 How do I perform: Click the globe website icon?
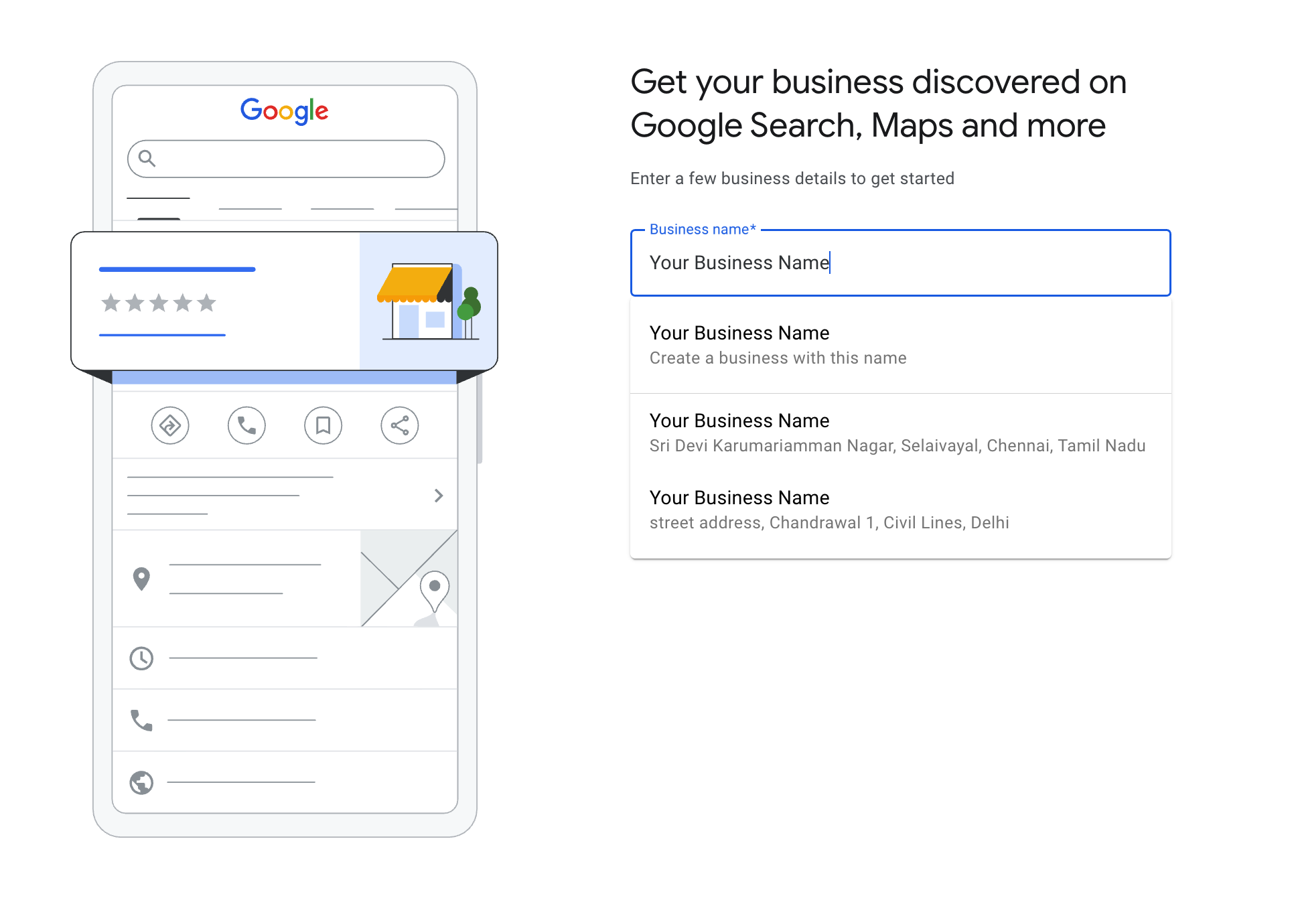click(141, 782)
